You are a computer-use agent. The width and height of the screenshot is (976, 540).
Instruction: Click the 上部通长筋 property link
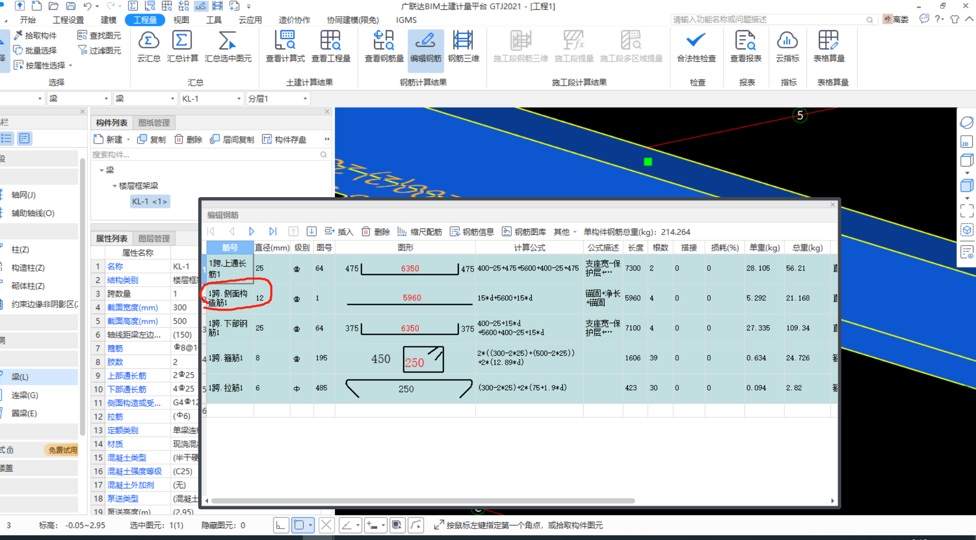pos(126,376)
